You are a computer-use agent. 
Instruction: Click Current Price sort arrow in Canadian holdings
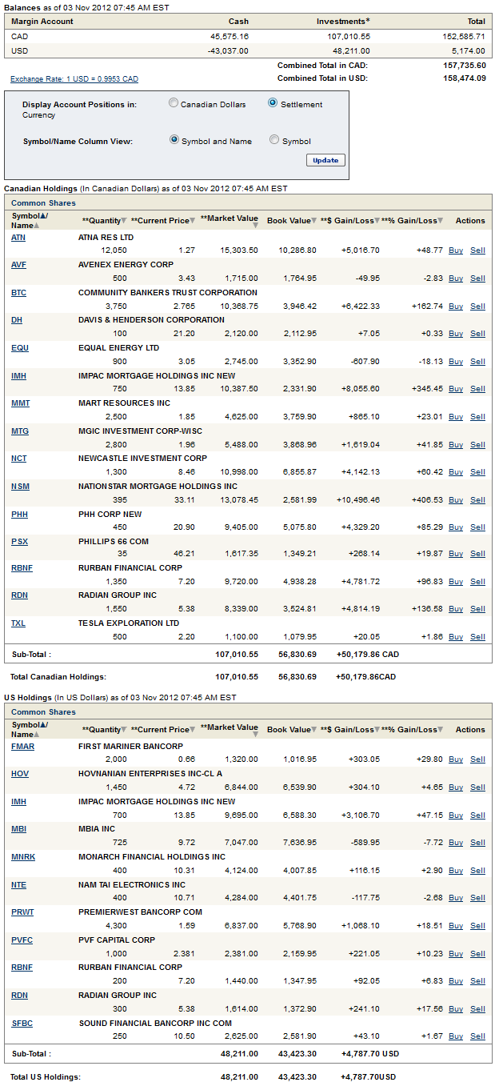point(193,221)
